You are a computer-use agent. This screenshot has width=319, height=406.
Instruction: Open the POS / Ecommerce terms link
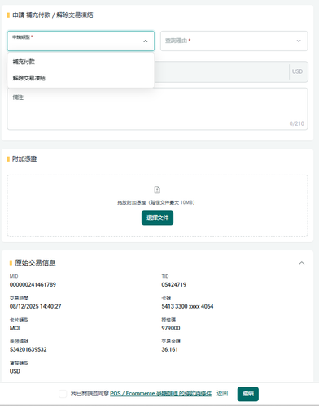160,394
